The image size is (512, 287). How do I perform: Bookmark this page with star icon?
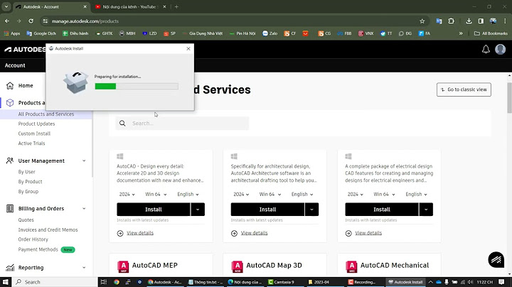point(422,21)
